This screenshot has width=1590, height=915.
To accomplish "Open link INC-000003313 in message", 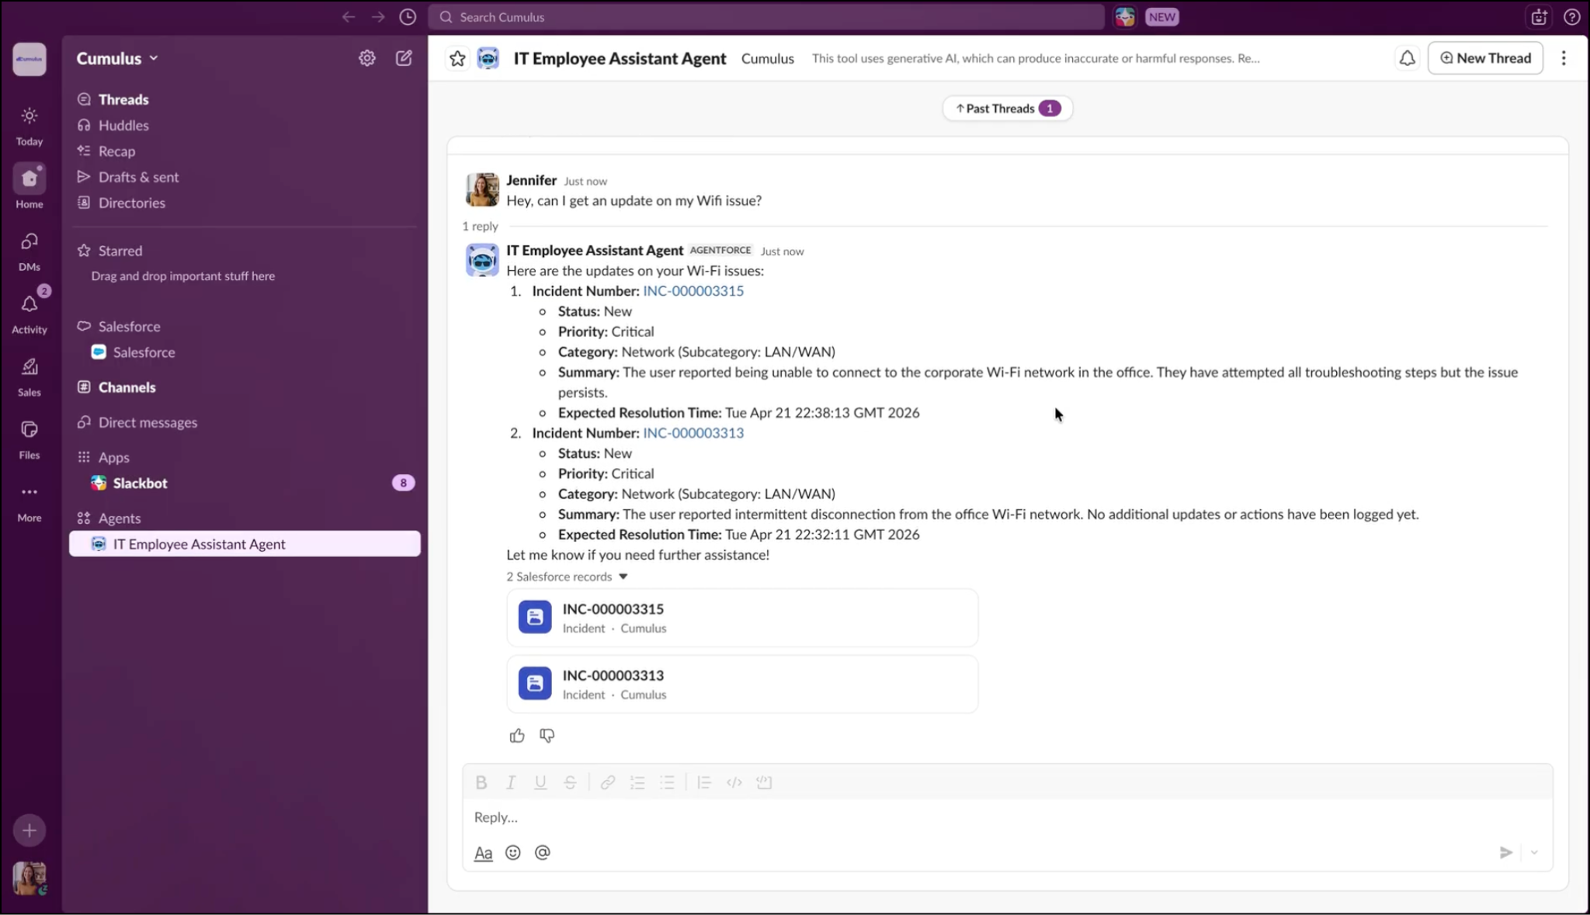I will 693,433.
